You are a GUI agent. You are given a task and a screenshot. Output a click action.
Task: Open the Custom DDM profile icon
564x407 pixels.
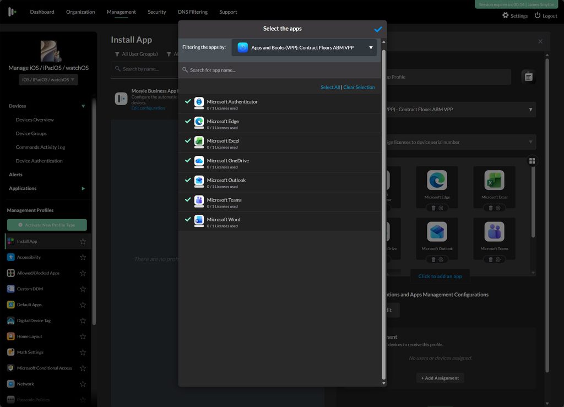(11, 289)
